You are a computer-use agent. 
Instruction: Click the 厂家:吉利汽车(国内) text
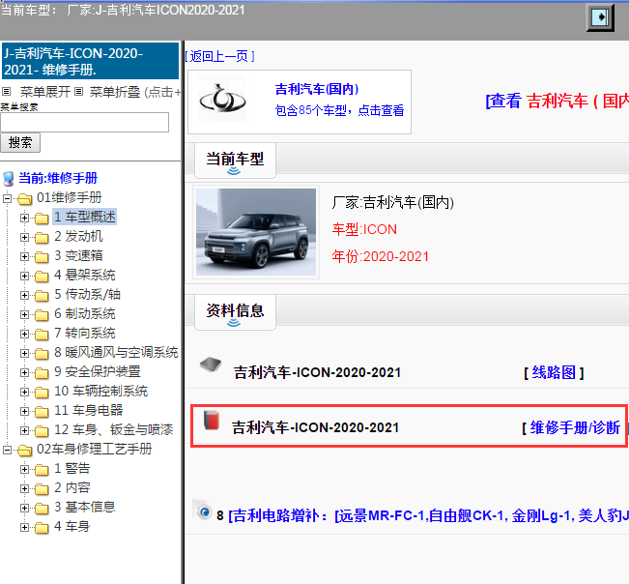coord(392,202)
